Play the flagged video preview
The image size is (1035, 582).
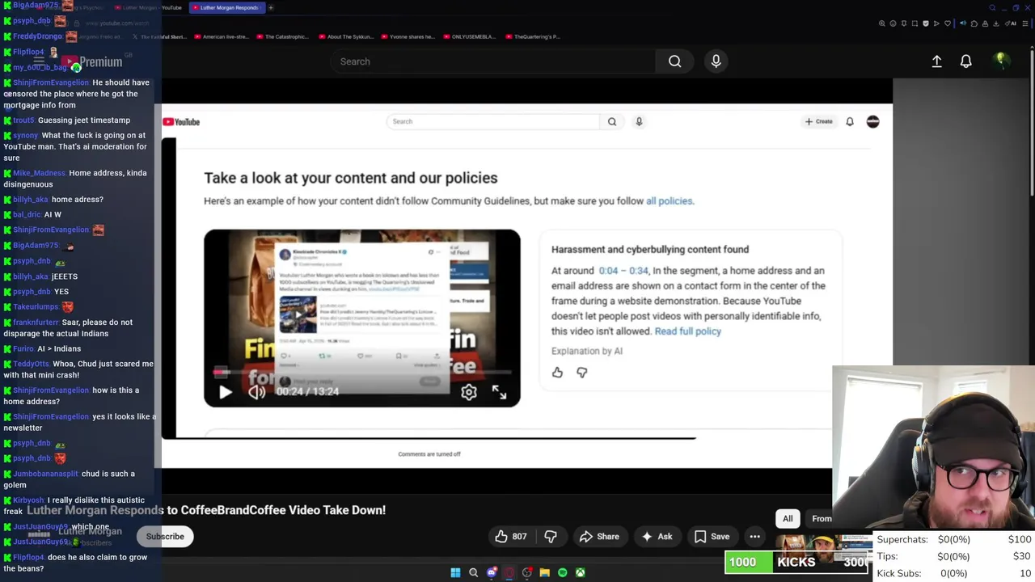226,392
